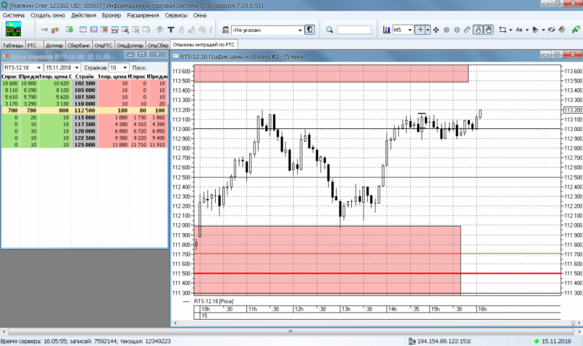Viewport: 583px width, 346px height.
Task: Select the rectangle drawing tool
Action: click(503, 30)
